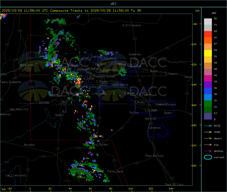Screen dimensions: 227x192
Task: Click the Cda_Amarilla map label
Action: tap(19, 109)
